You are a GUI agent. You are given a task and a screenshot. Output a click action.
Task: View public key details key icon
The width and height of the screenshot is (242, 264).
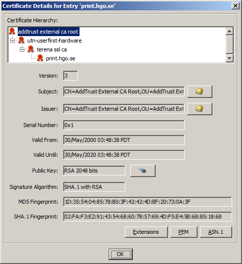click(x=143, y=171)
